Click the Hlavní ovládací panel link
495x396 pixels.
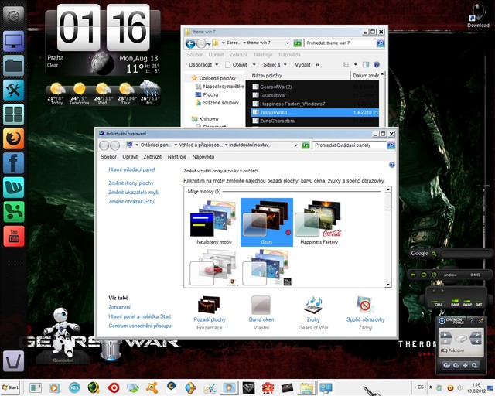tap(131, 169)
